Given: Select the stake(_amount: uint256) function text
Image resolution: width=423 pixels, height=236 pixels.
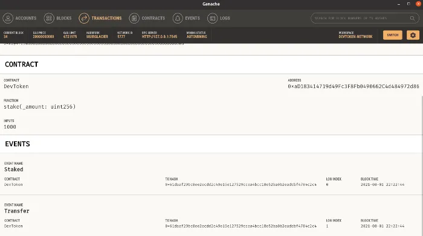Looking at the screenshot, I should click(x=40, y=107).
